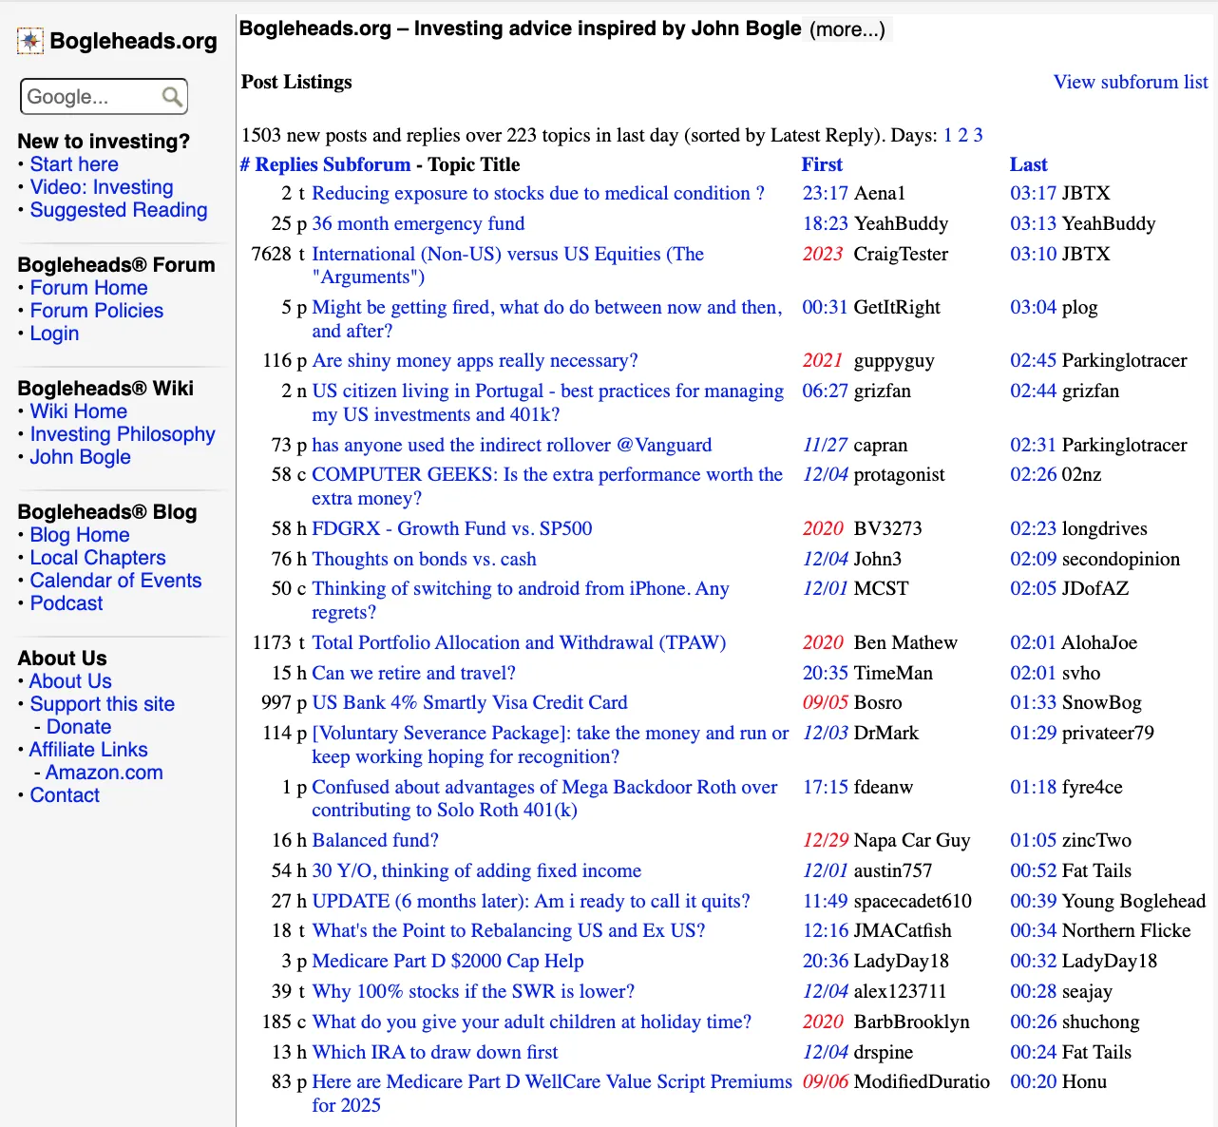Screen dimensions: 1218x1127
Task: Show posts for 2 days
Action: 962,135
